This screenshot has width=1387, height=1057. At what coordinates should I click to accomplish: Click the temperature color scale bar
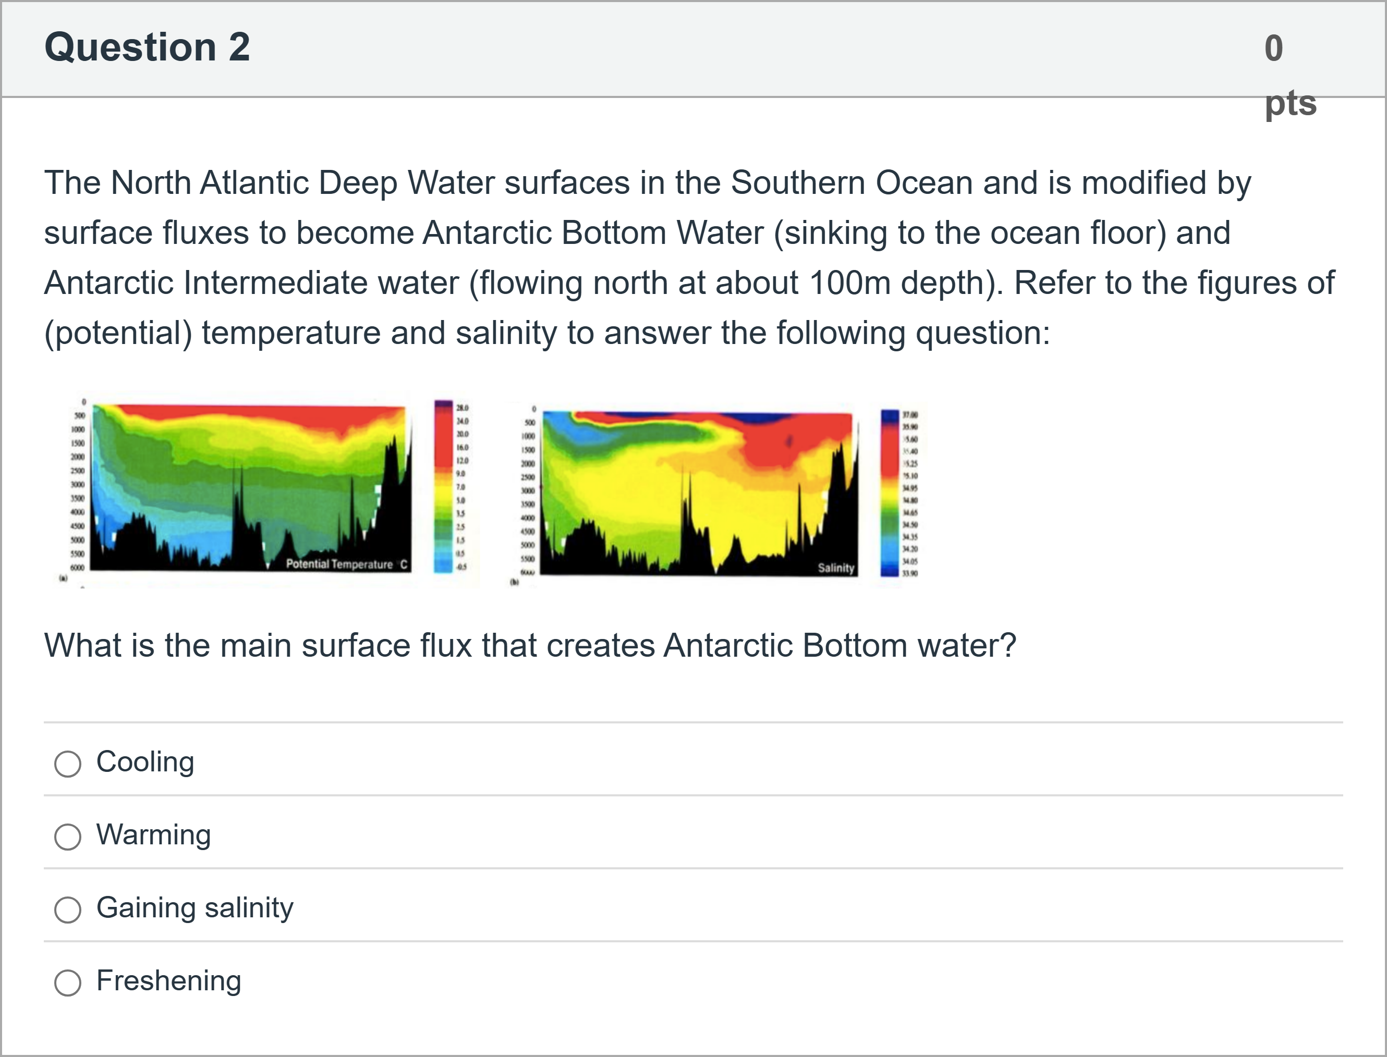pyautogui.click(x=443, y=486)
